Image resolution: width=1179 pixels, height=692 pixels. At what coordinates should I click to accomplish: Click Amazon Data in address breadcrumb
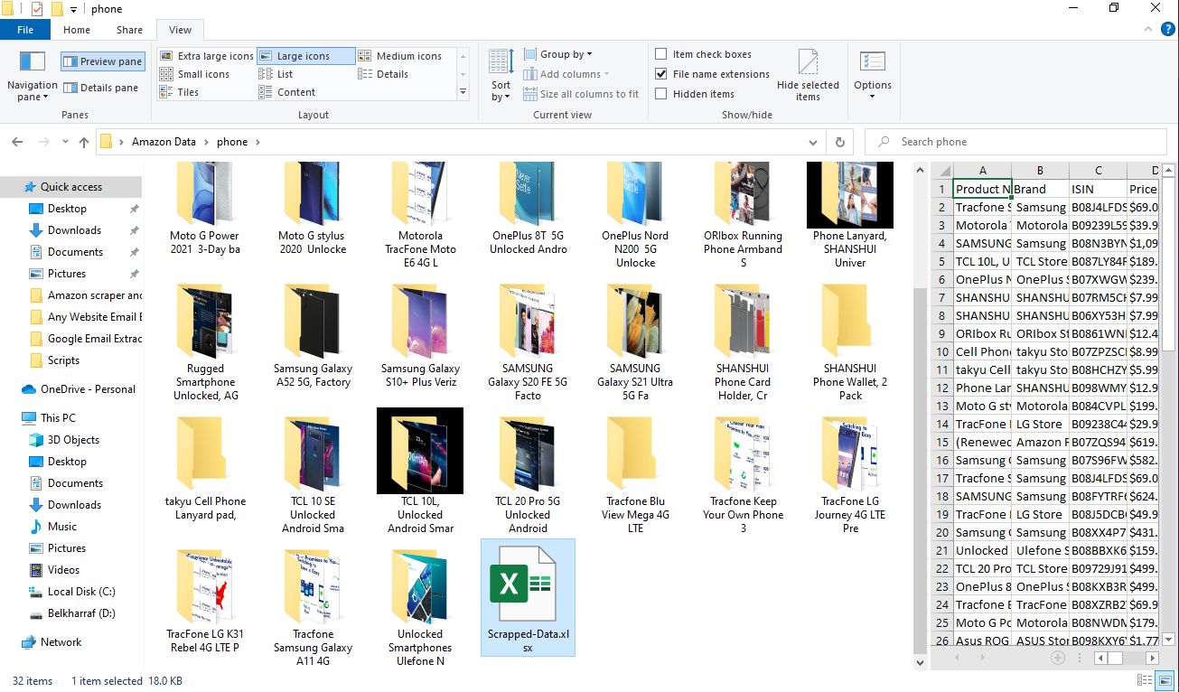pyautogui.click(x=164, y=142)
